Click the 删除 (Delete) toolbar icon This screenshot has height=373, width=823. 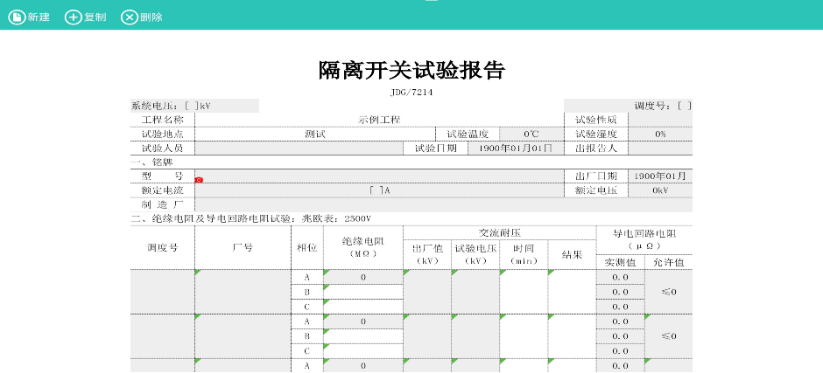(x=130, y=17)
